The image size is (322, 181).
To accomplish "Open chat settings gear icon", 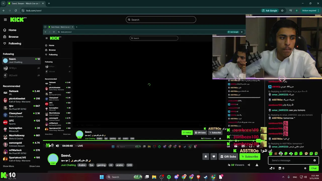I will tap(305, 168).
